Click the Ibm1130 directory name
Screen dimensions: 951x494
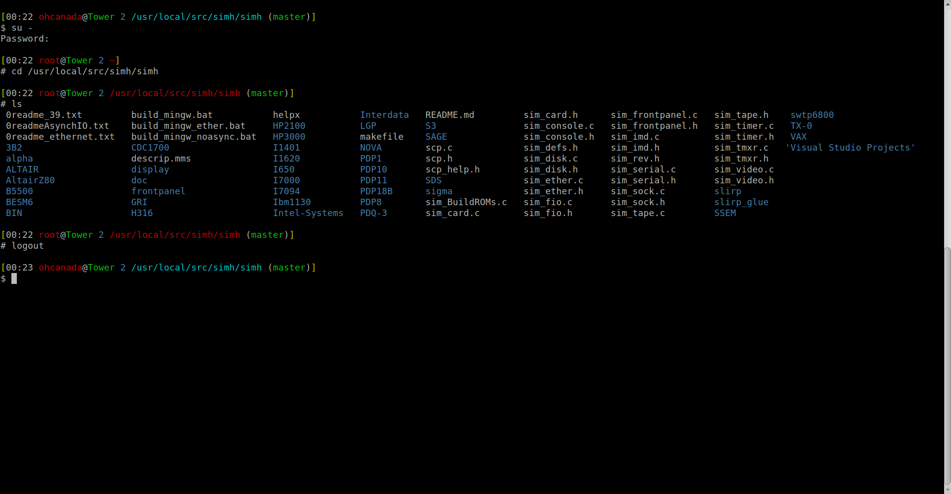click(x=292, y=202)
